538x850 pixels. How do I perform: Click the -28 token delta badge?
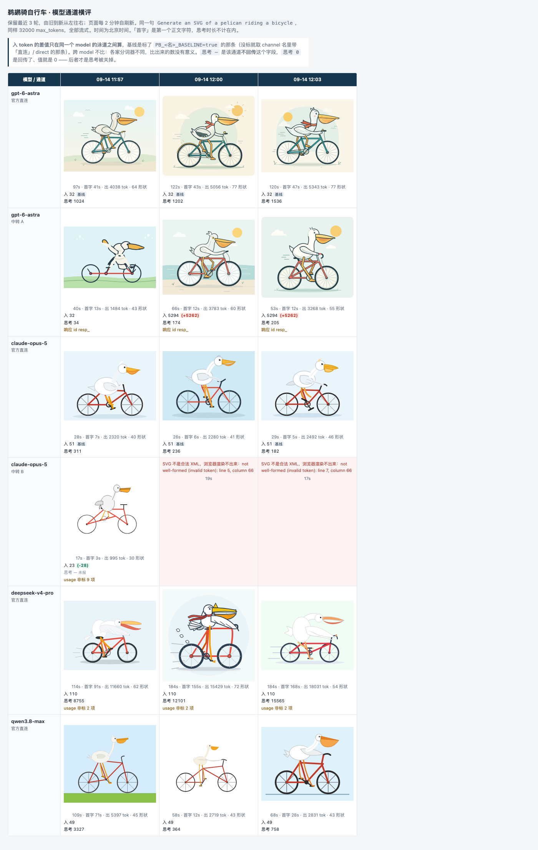[83, 565]
